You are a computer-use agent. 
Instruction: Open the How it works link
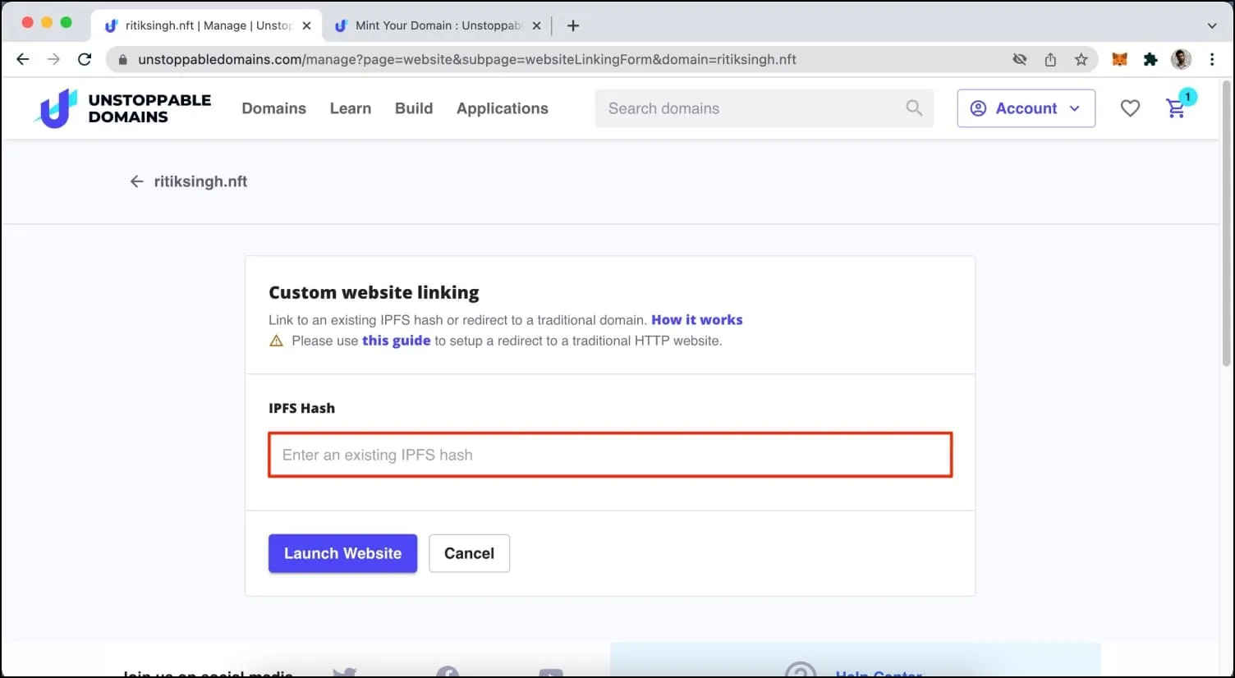(x=697, y=320)
